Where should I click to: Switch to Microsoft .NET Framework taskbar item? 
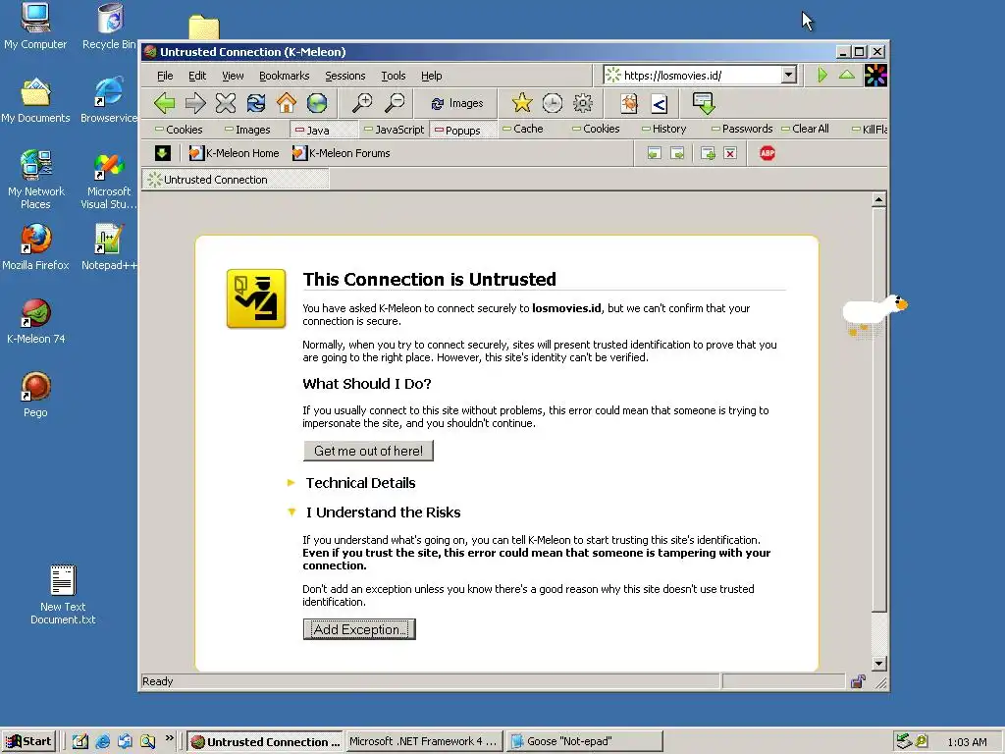tap(423, 742)
